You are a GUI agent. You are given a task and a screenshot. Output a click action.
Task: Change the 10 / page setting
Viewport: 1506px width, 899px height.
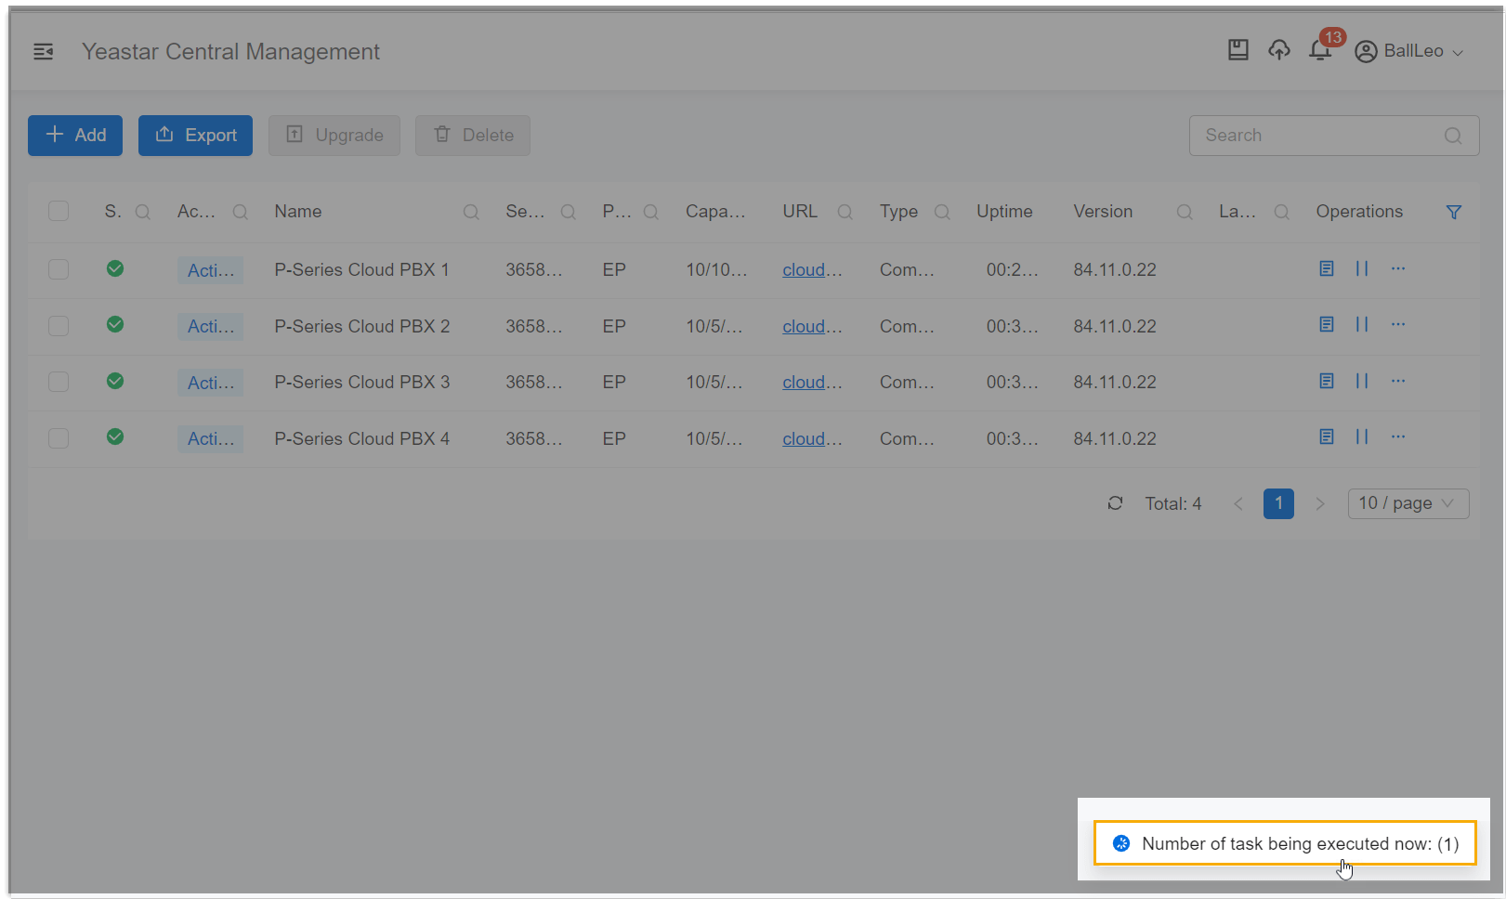pos(1408,503)
